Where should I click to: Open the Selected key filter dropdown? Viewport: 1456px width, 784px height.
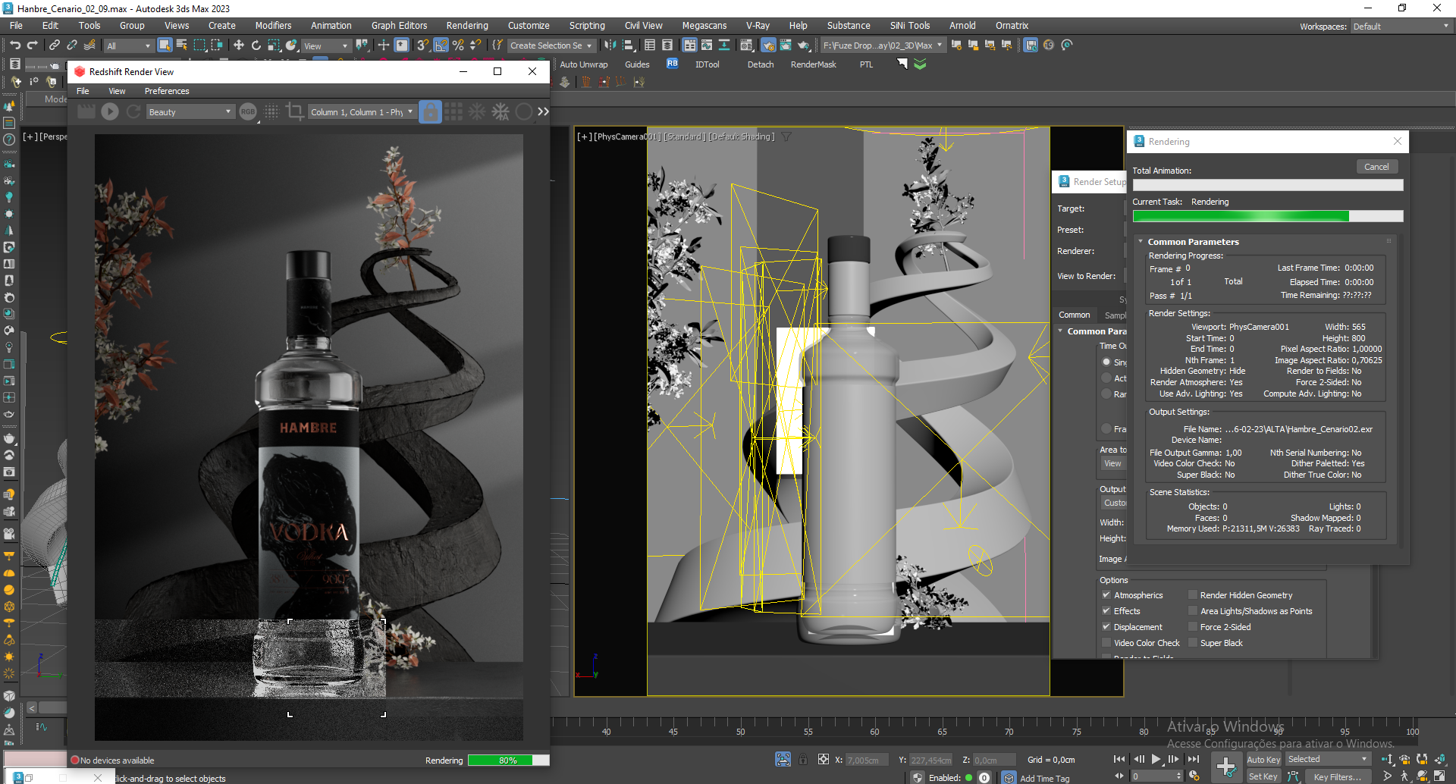(x=1327, y=759)
